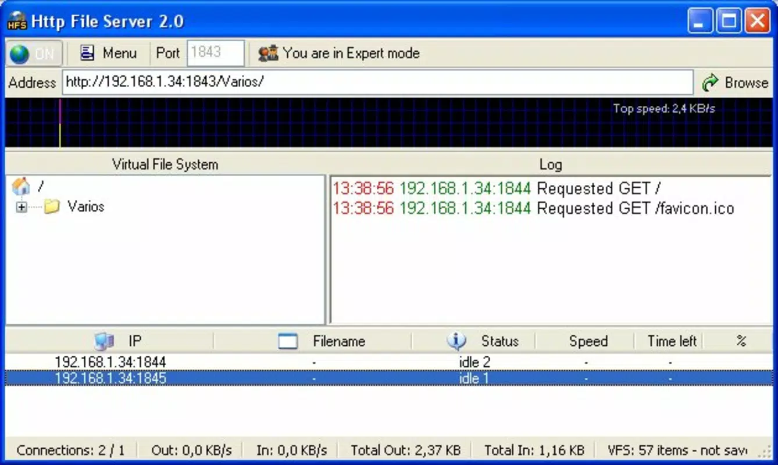The image size is (778, 465).
Task: Select the root home icon in the tree
Action: pyautogui.click(x=21, y=186)
